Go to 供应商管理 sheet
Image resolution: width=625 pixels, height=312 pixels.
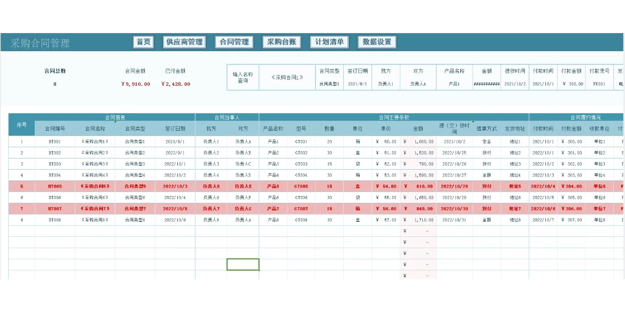point(184,42)
